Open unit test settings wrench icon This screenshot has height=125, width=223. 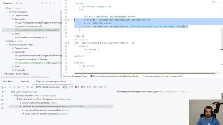(x=2, y=104)
